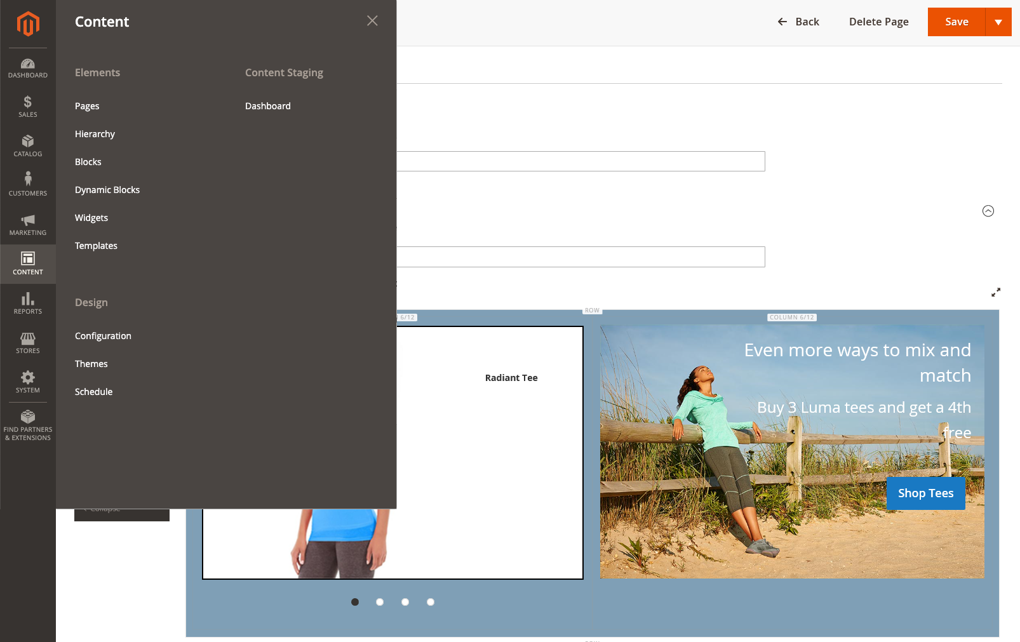Select the Content sidebar icon
The image size is (1020, 642).
coord(28,264)
